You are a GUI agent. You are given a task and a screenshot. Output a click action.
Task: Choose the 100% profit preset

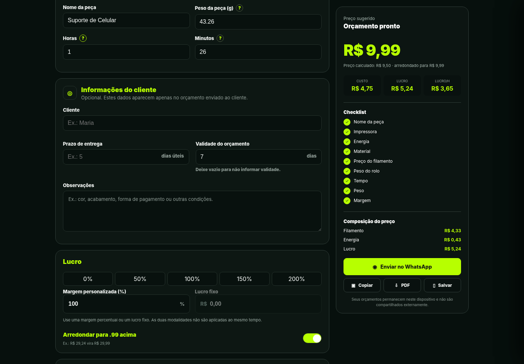point(192,279)
